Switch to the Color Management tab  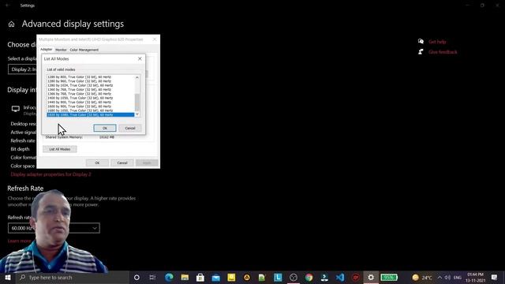(84, 50)
